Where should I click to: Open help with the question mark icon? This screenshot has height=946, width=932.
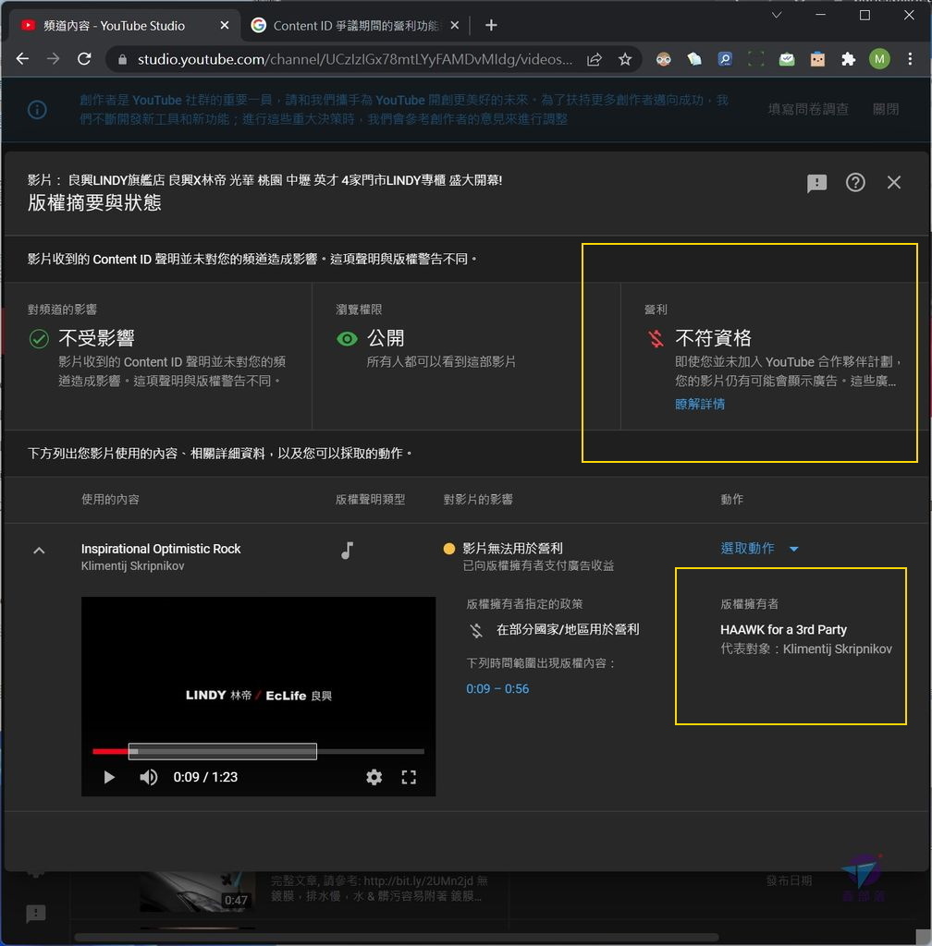tap(855, 182)
